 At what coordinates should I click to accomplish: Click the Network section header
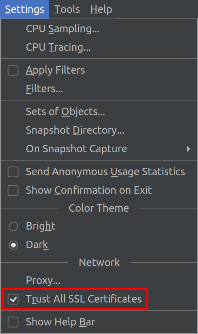click(x=99, y=262)
